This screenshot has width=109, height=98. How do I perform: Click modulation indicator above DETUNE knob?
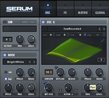[56, 67]
